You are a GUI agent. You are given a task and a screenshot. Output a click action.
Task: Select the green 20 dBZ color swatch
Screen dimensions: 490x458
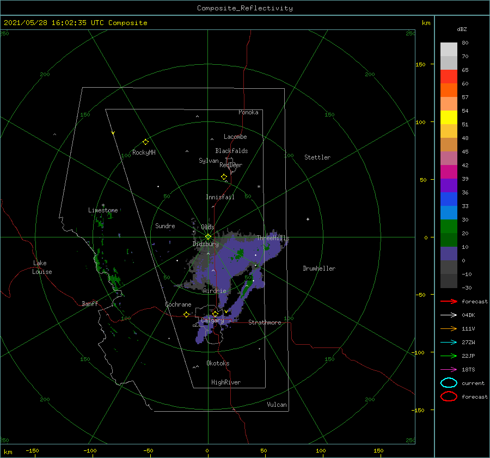click(449, 227)
